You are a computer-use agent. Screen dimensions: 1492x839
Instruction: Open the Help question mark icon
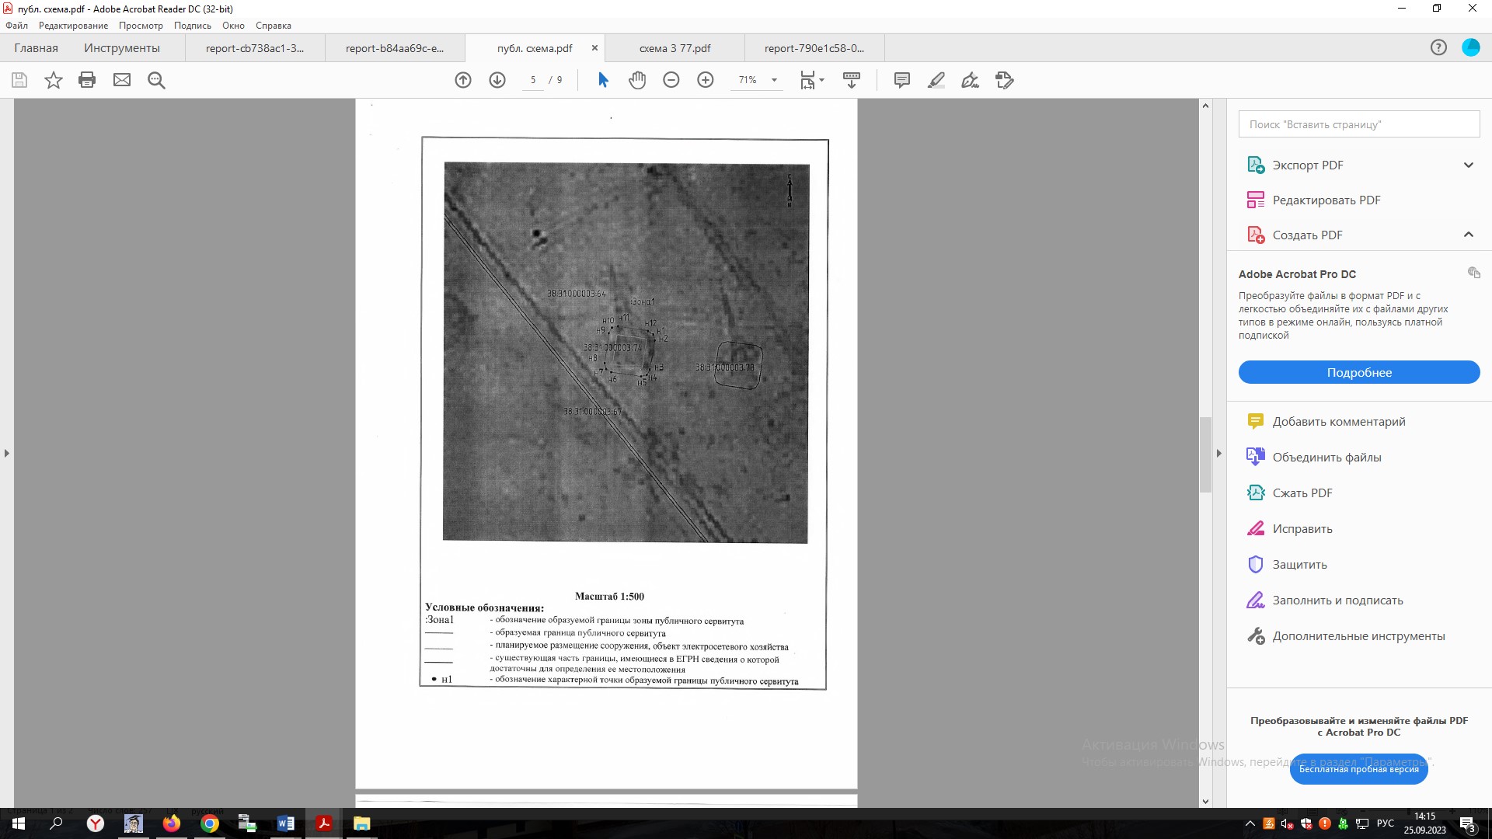tap(1438, 47)
